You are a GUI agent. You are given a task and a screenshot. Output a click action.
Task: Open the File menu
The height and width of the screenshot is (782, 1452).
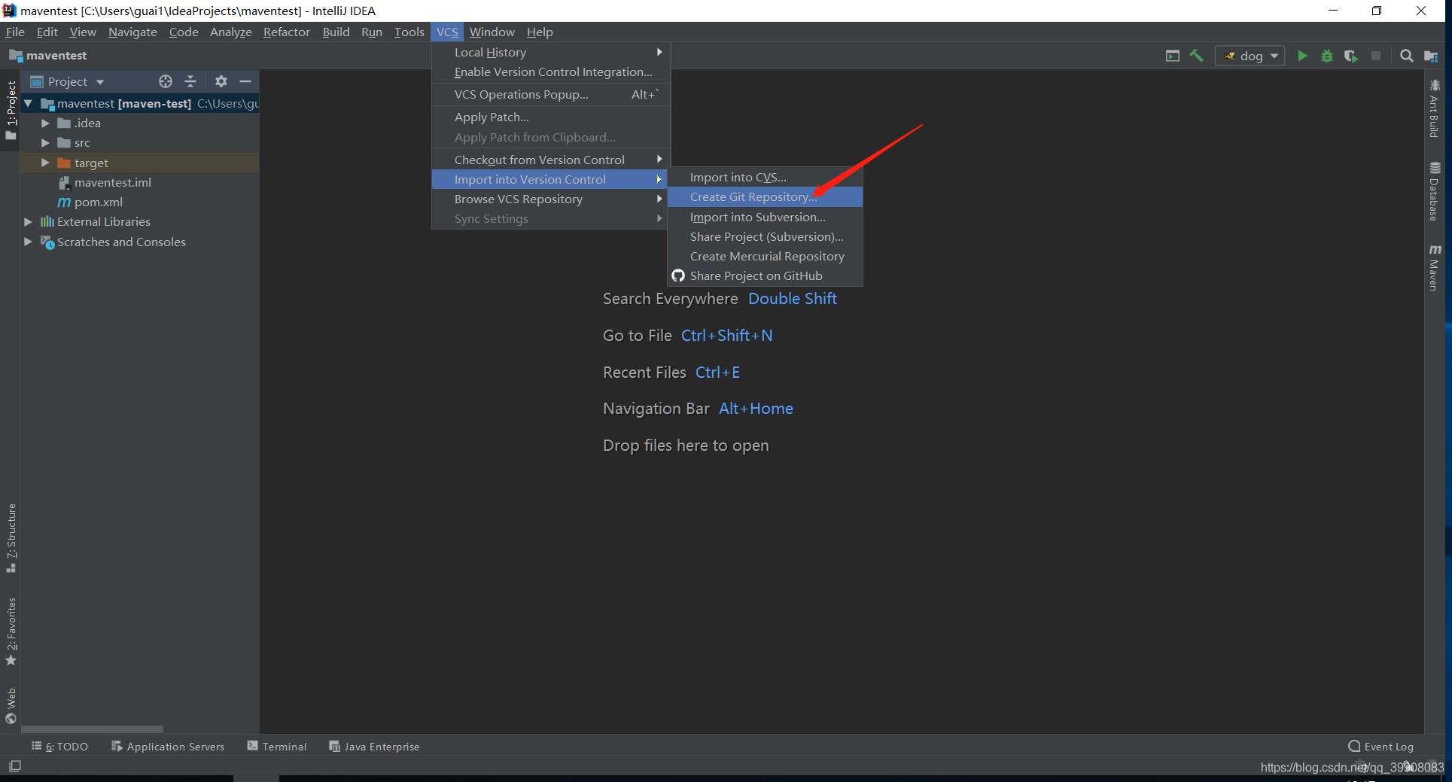click(15, 32)
